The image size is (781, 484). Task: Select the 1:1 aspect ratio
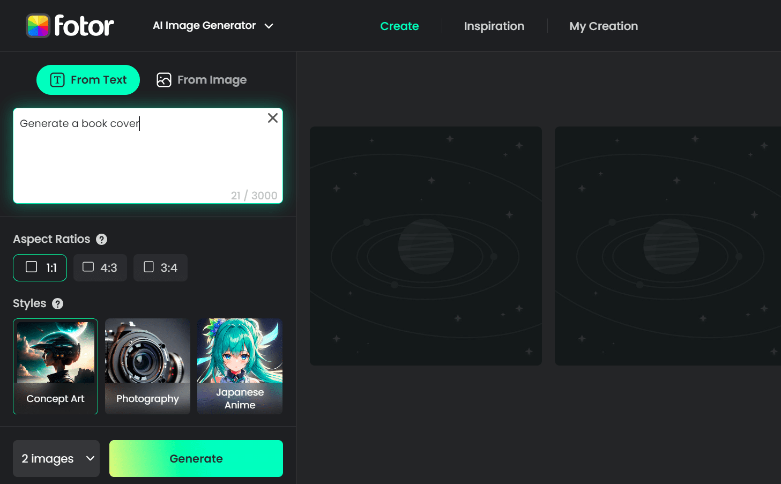pyautogui.click(x=40, y=267)
